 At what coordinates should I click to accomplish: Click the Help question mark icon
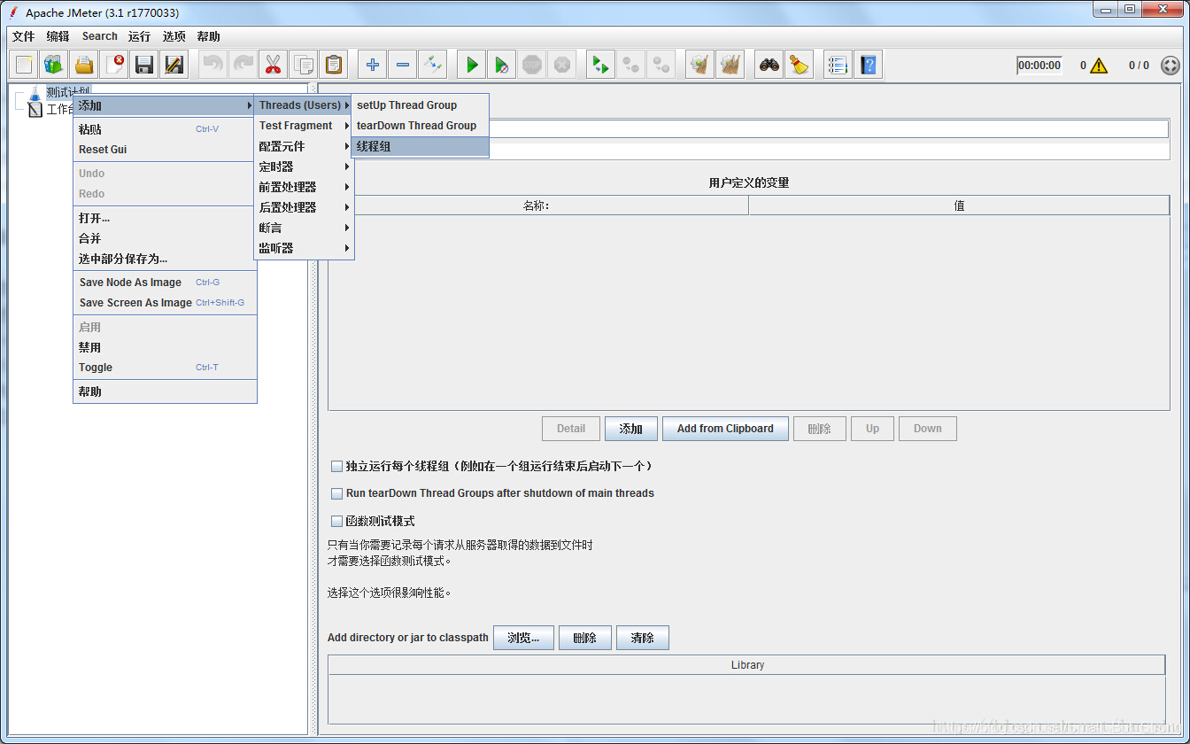tap(868, 65)
